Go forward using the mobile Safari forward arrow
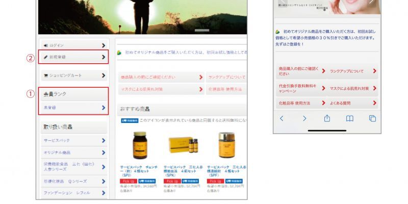Image resolution: width=408 pixels, height=204 pixels. (x=304, y=119)
